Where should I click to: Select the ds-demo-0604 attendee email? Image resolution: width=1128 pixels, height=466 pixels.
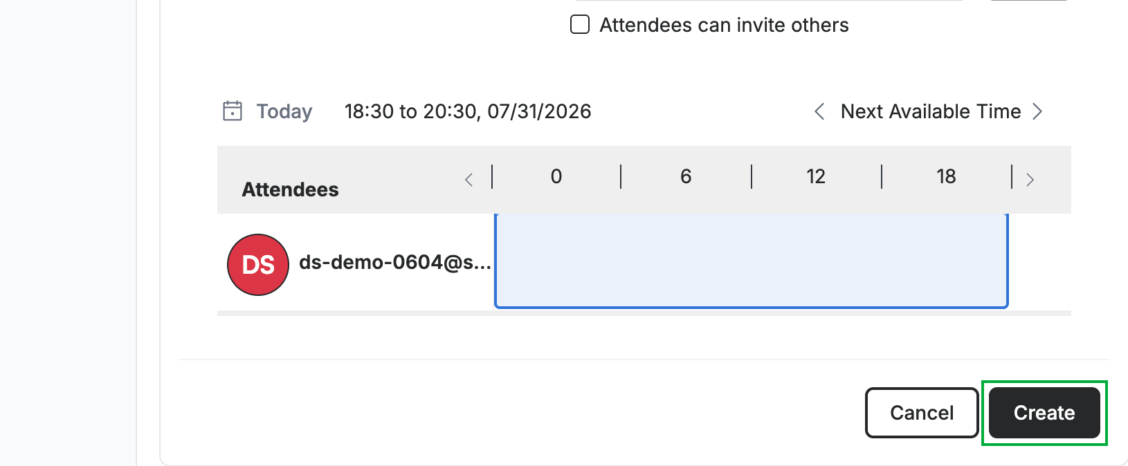(395, 263)
